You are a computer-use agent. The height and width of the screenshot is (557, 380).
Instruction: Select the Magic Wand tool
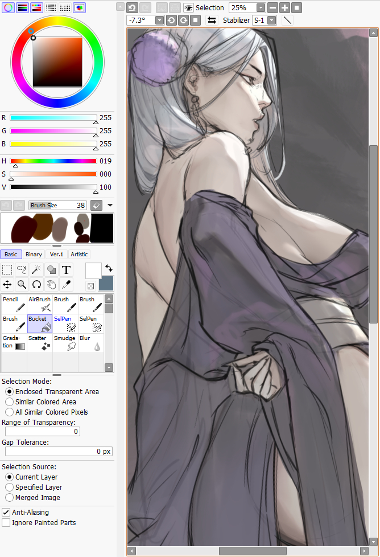pos(37,270)
